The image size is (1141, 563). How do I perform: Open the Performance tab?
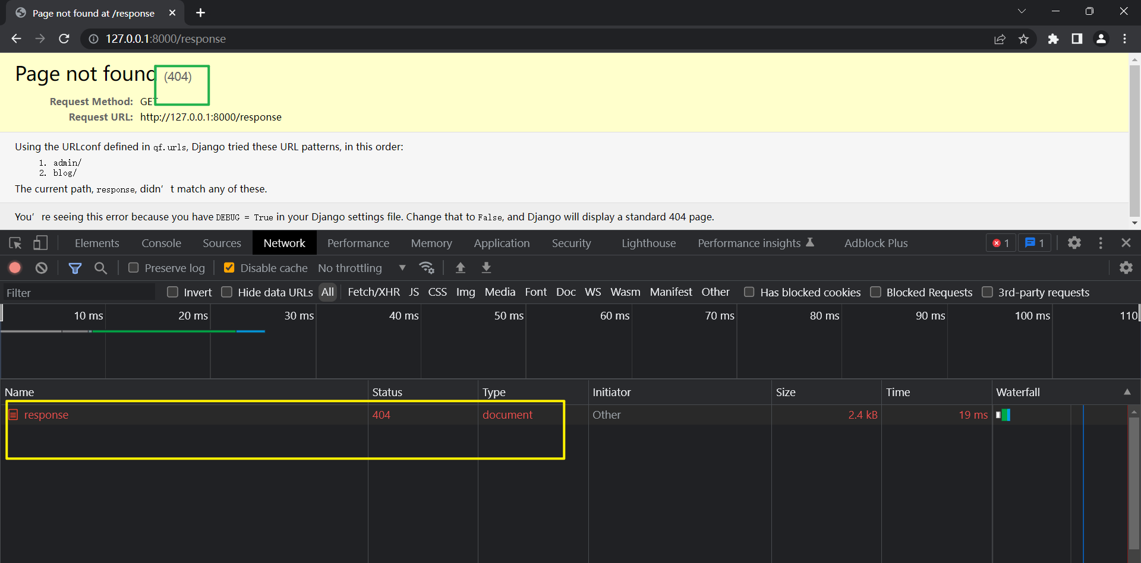coord(358,243)
